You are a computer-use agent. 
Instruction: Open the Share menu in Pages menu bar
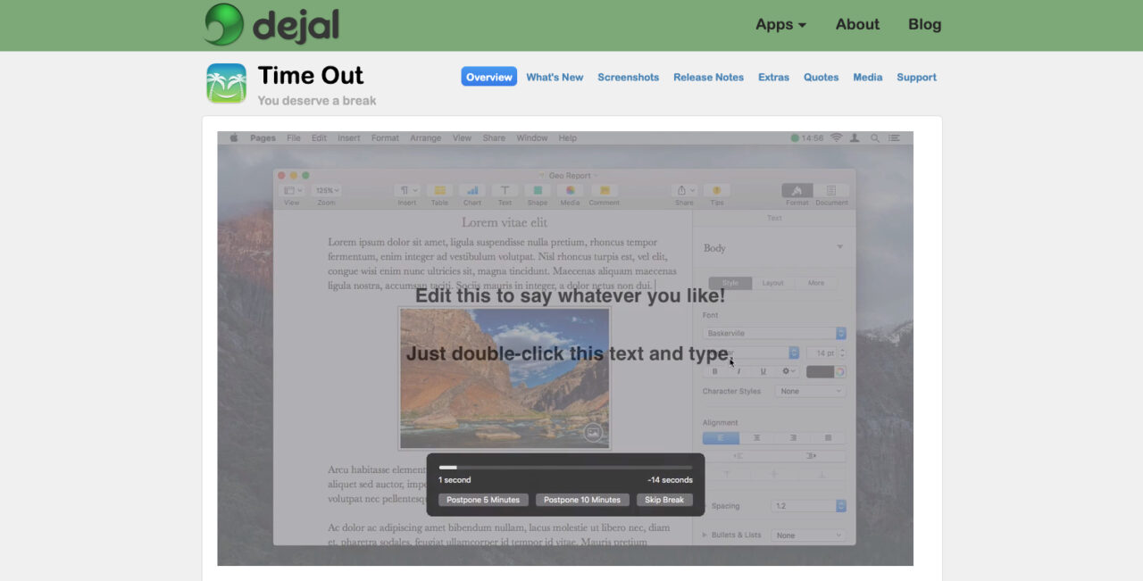pyautogui.click(x=494, y=138)
